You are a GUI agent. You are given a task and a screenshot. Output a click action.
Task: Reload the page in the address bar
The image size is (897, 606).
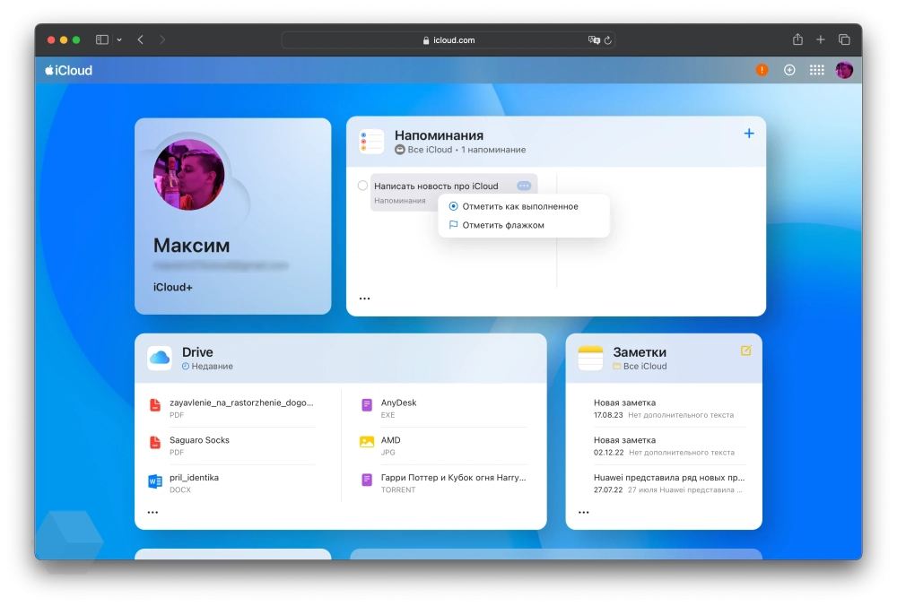coord(607,40)
